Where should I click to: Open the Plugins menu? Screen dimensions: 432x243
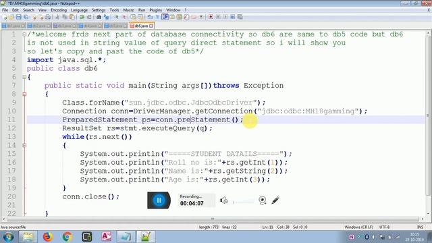[156, 10]
